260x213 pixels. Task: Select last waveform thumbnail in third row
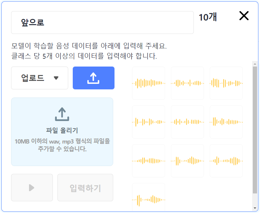tap(226, 161)
